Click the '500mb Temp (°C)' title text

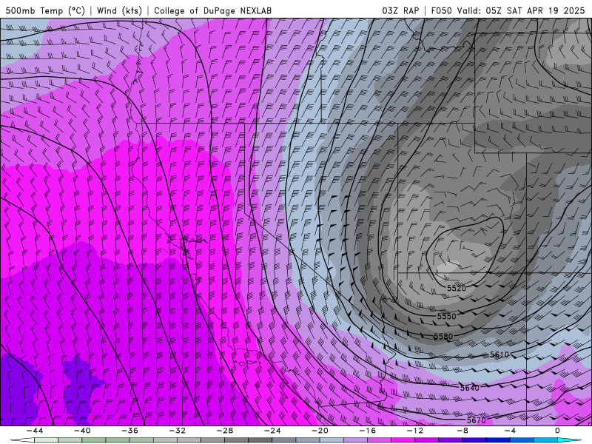45,10
